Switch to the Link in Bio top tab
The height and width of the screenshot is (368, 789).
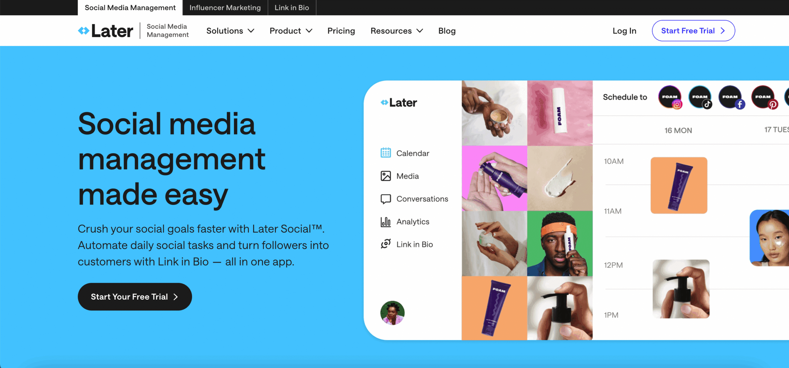pos(292,8)
